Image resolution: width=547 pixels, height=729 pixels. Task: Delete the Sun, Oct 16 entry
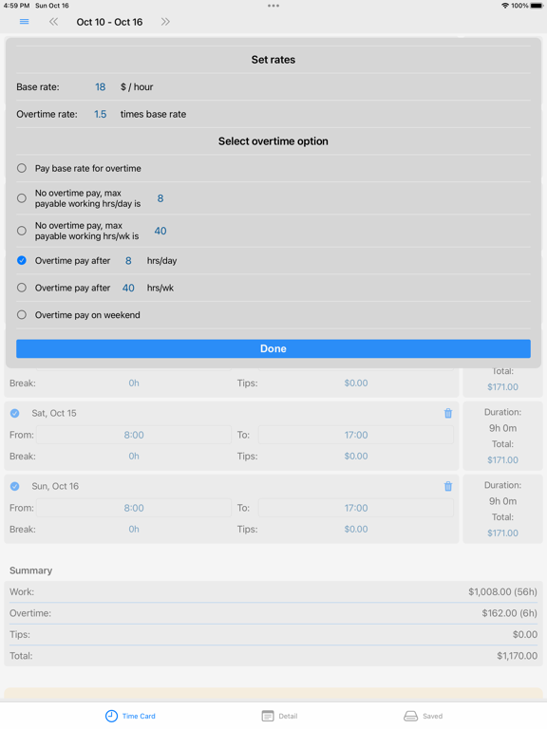(448, 486)
